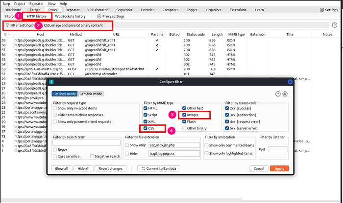Click the funnel icon in Filter settings bar

(7, 25)
